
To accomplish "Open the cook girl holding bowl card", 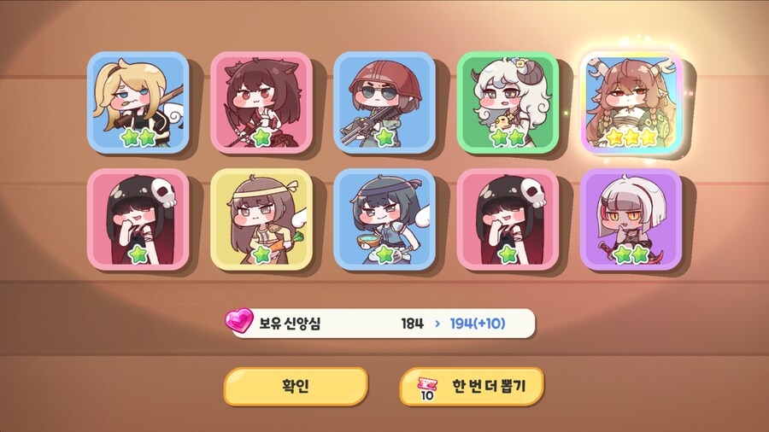I will [x=384, y=219].
